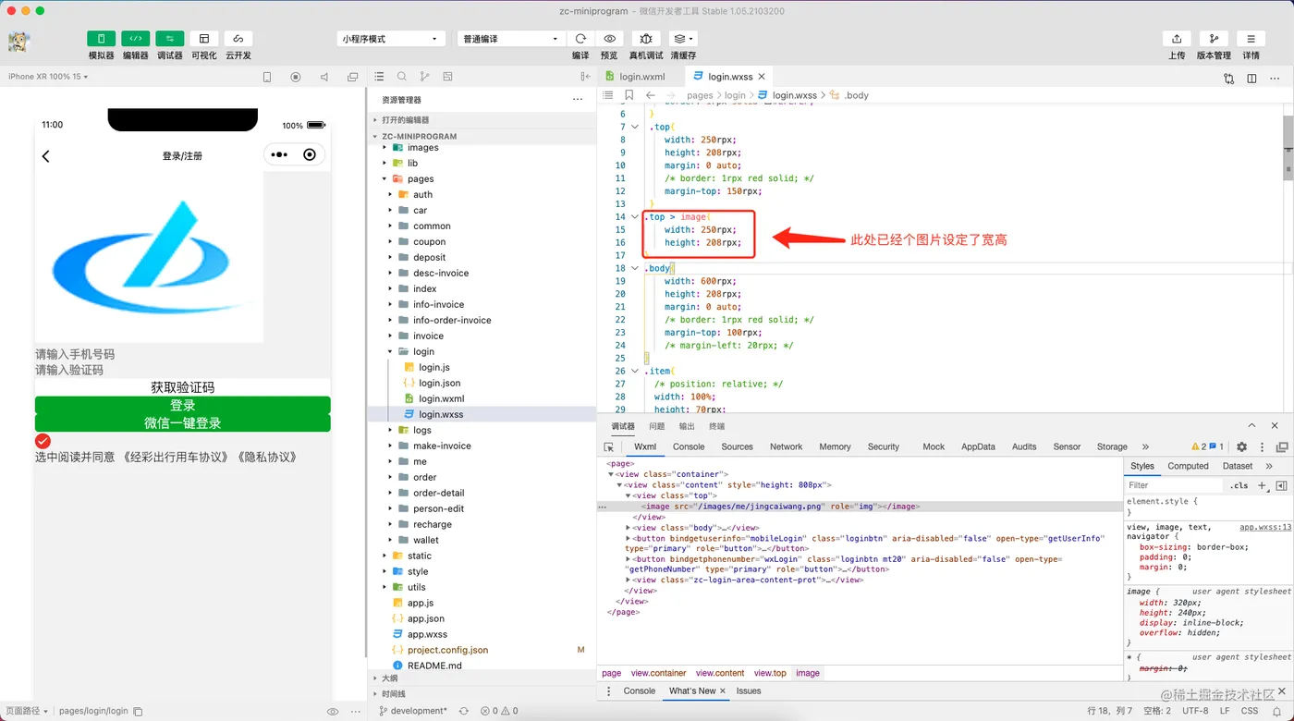
Task: Open the devtools settings gear icon
Action: (1241, 446)
